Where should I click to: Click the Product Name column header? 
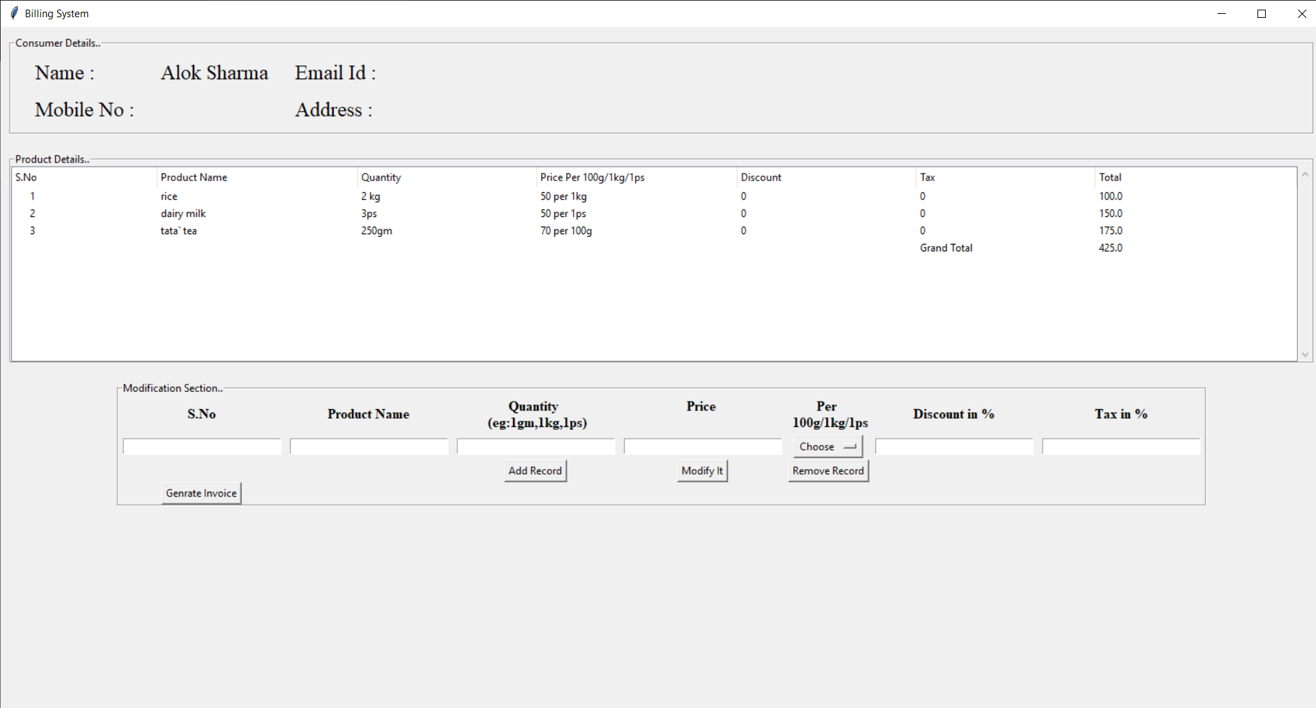(x=194, y=177)
